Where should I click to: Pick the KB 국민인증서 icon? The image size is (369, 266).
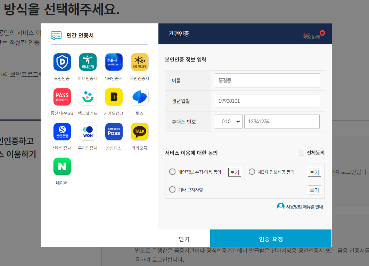(x=140, y=62)
